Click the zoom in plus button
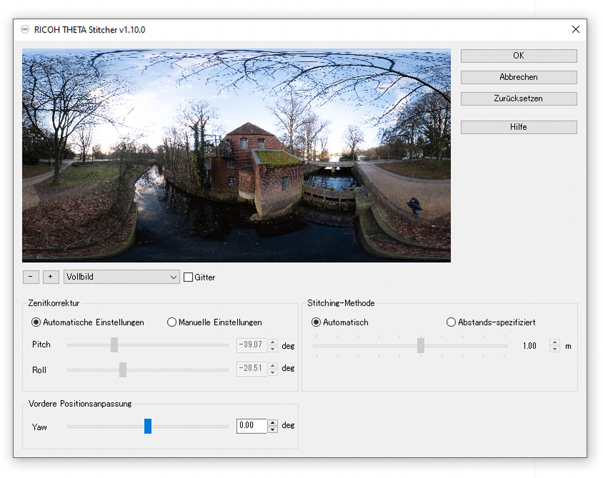Viewport: 603px width, 478px height. coord(51,277)
